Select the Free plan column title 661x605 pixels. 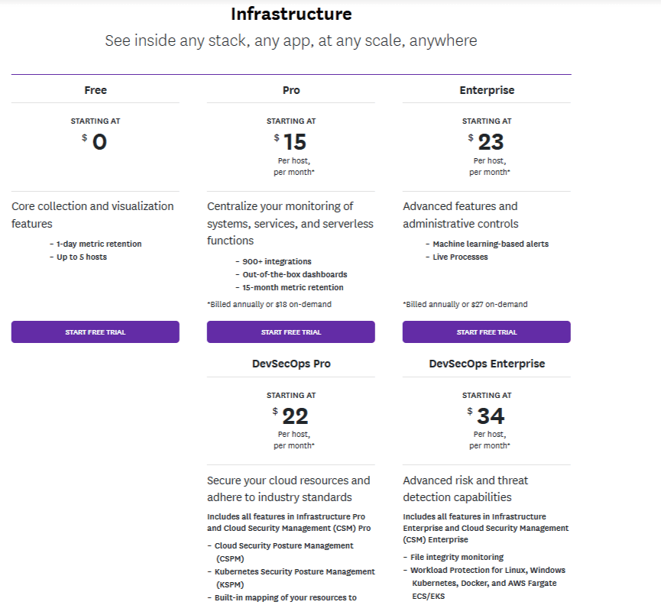tap(96, 90)
